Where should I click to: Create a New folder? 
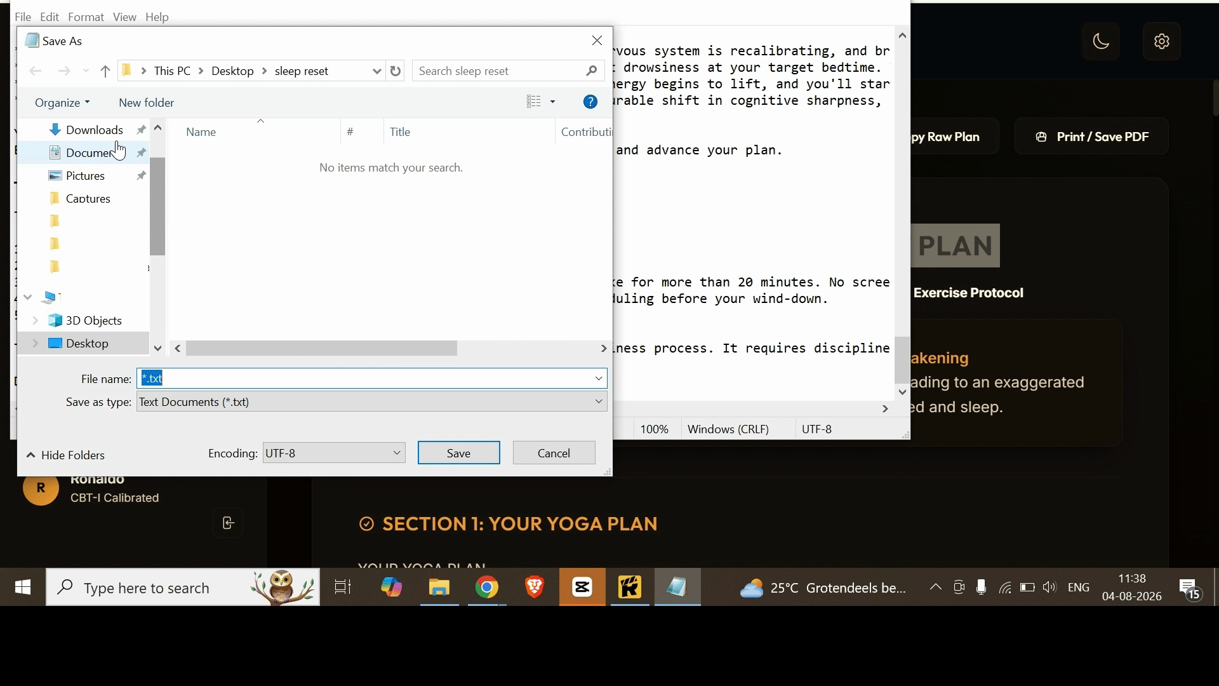click(x=146, y=102)
